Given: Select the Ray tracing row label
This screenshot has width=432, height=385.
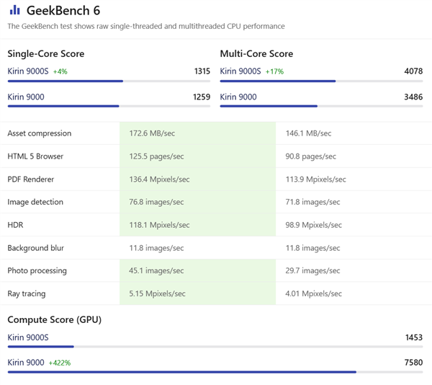Looking at the screenshot, I should tap(29, 293).
